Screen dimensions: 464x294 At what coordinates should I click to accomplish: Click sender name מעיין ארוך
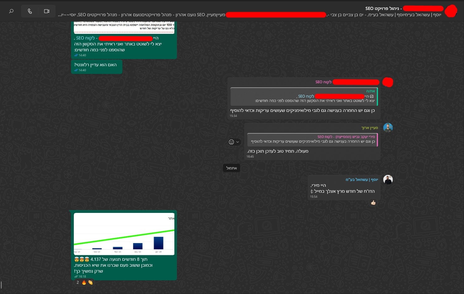[369, 128]
